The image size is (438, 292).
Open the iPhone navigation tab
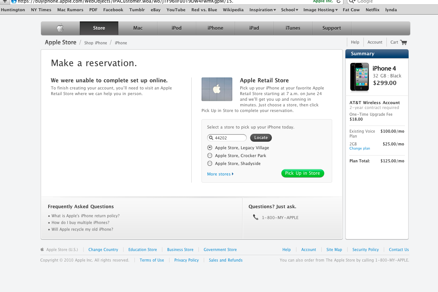click(x=215, y=28)
